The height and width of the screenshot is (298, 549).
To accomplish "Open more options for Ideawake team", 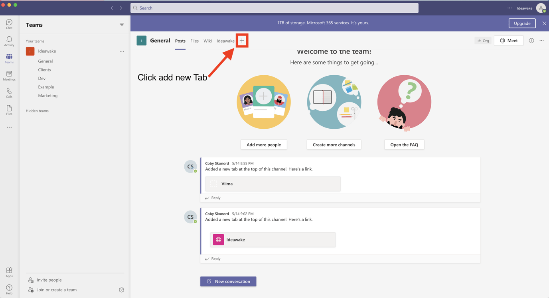I will (x=122, y=51).
